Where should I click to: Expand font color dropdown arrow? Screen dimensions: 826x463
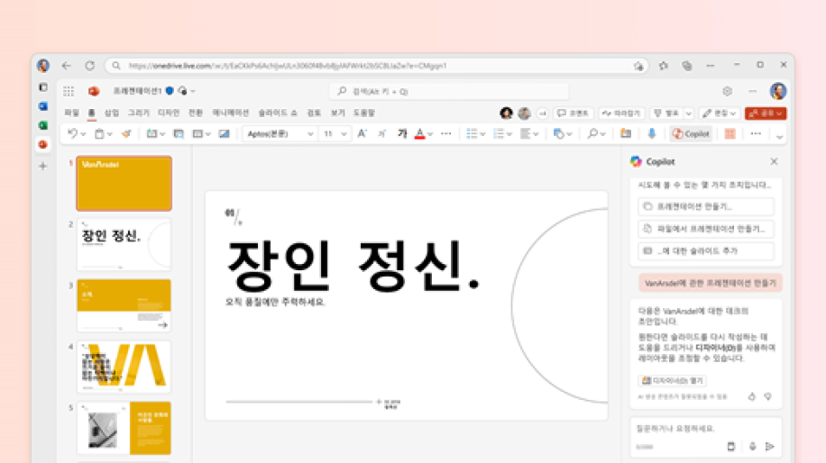pos(430,134)
